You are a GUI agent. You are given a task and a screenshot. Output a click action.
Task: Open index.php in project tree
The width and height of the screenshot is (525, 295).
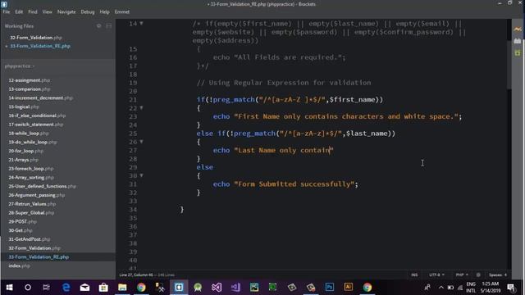[x=19, y=265]
